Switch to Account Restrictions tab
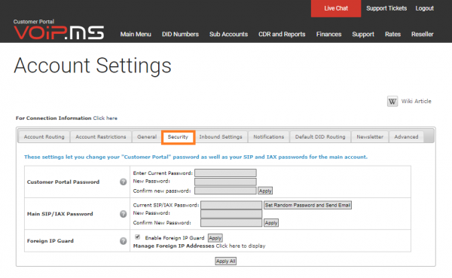The image size is (452, 278). (x=101, y=137)
